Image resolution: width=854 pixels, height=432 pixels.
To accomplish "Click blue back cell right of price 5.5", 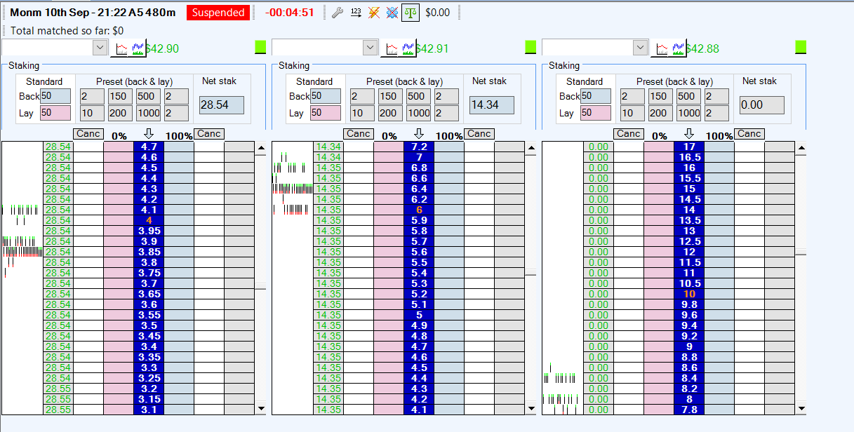I will (449, 262).
